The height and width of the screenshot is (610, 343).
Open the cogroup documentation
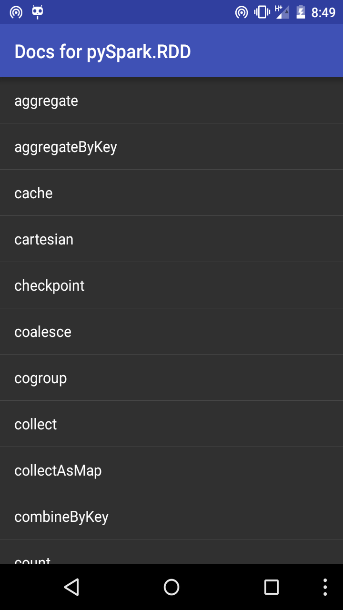click(x=40, y=377)
